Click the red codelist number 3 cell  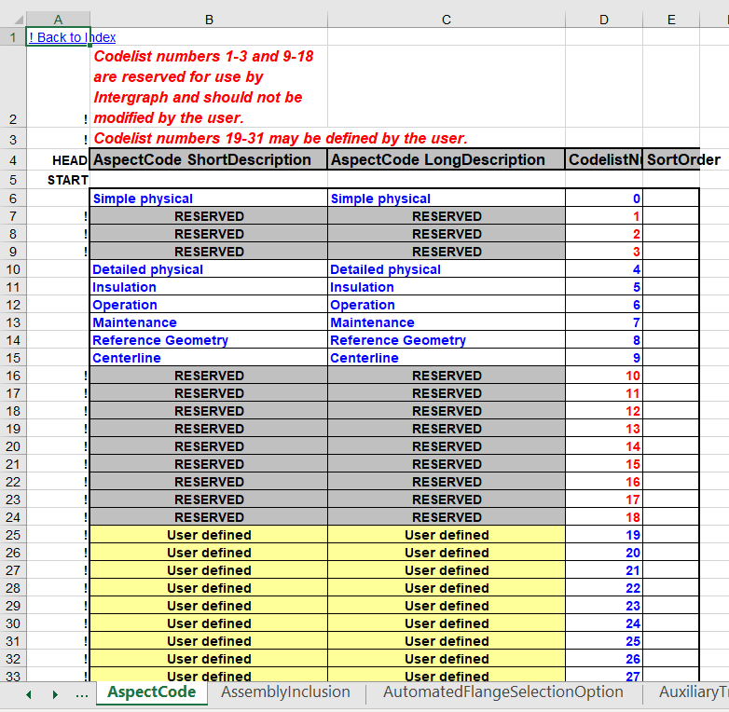point(604,252)
